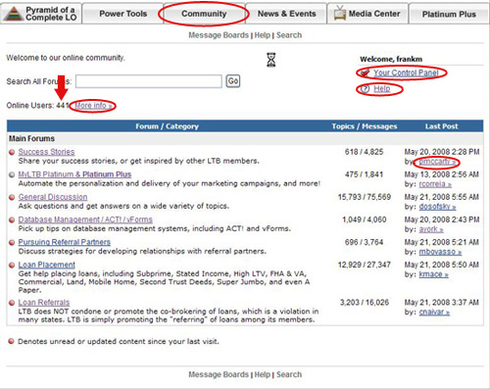Click the red unread icon beside Database Management
This screenshot has height=389, width=490.
(x=12, y=219)
